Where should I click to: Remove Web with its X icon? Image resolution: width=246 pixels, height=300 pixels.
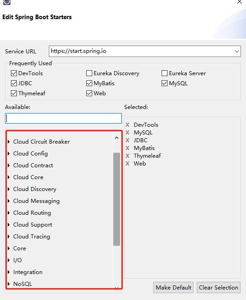coord(127,164)
